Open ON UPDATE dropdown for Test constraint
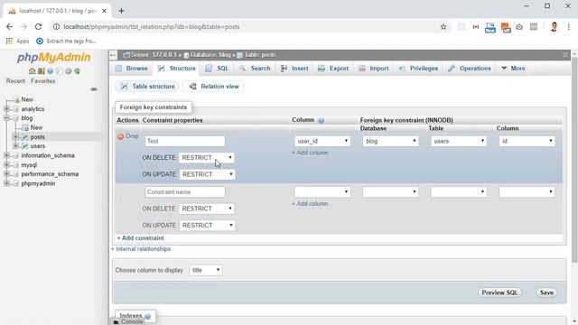 [x=207, y=174]
